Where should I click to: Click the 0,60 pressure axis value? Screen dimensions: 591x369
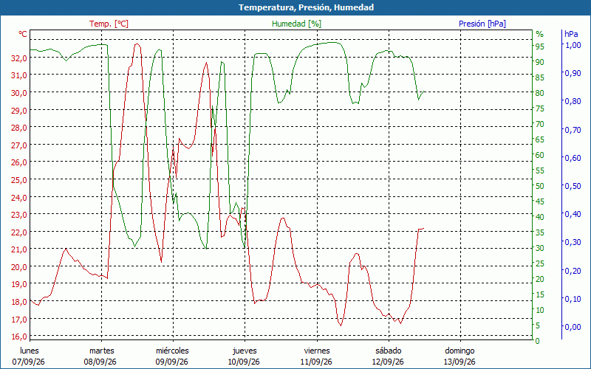[x=573, y=158]
